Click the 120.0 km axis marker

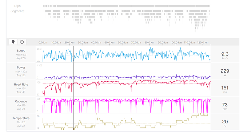tap(203, 43)
